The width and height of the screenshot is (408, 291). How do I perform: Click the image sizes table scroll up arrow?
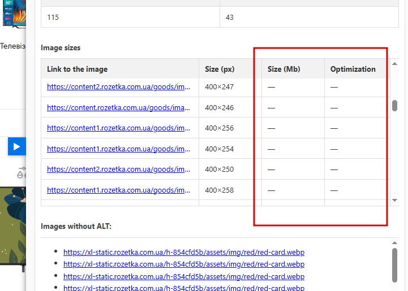tap(394, 64)
